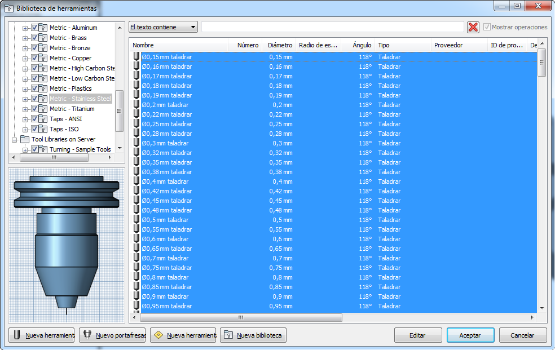This screenshot has height=350, width=555.
Task: Click the Nuevo portafresas button
Action: [113, 335]
